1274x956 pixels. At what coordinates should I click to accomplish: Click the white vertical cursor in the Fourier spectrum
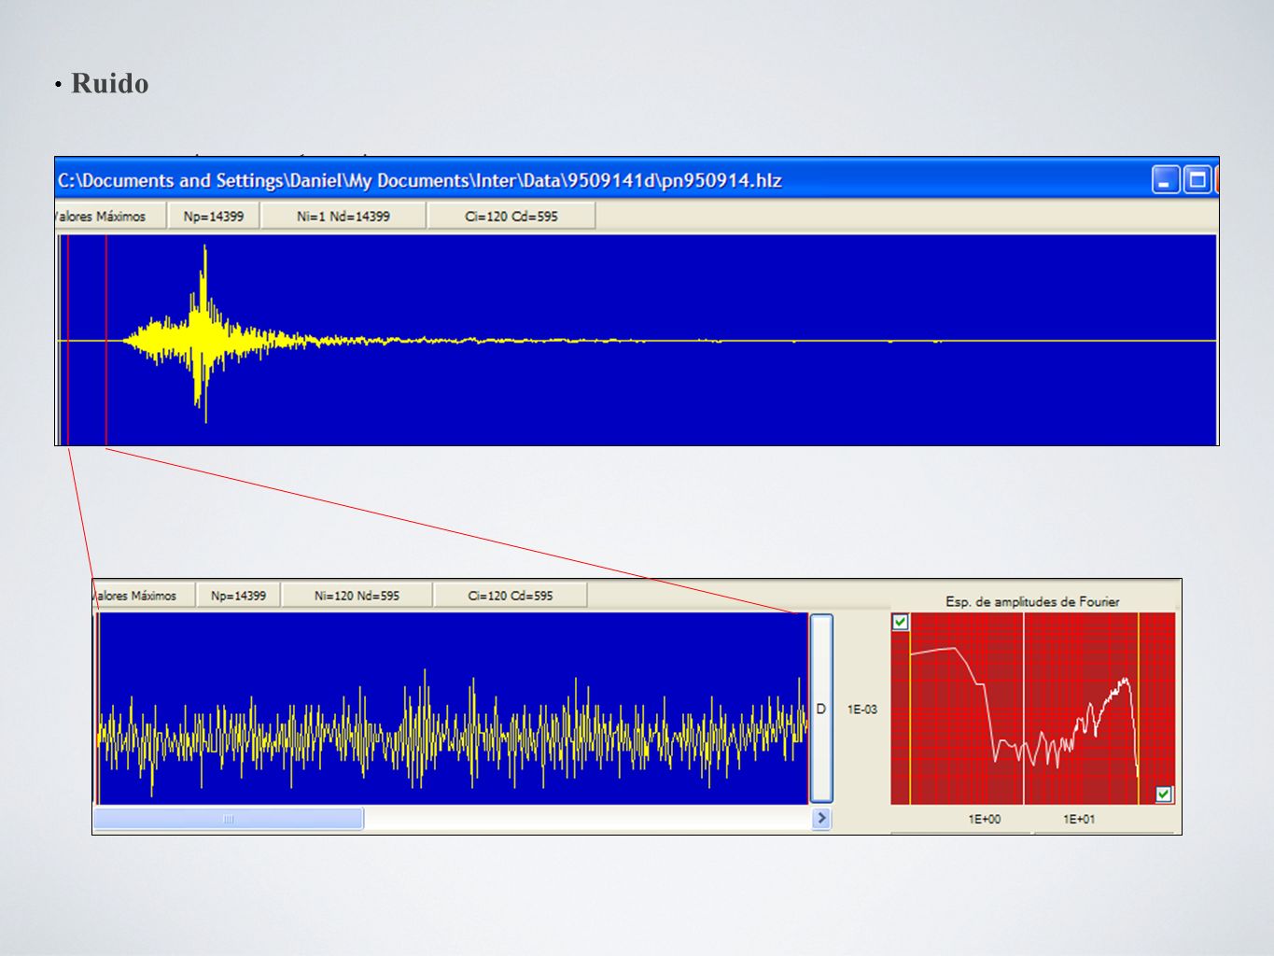pyautogui.click(x=1024, y=709)
